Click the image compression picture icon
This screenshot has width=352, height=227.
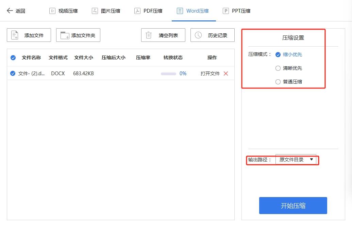point(95,11)
